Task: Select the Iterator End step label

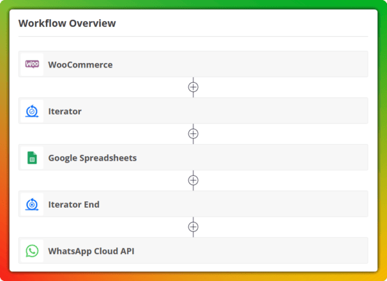Action: pyautogui.click(x=74, y=204)
